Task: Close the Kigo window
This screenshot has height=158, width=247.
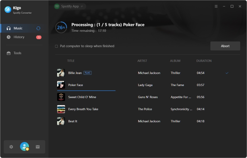Action: click(x=240, y=6)
